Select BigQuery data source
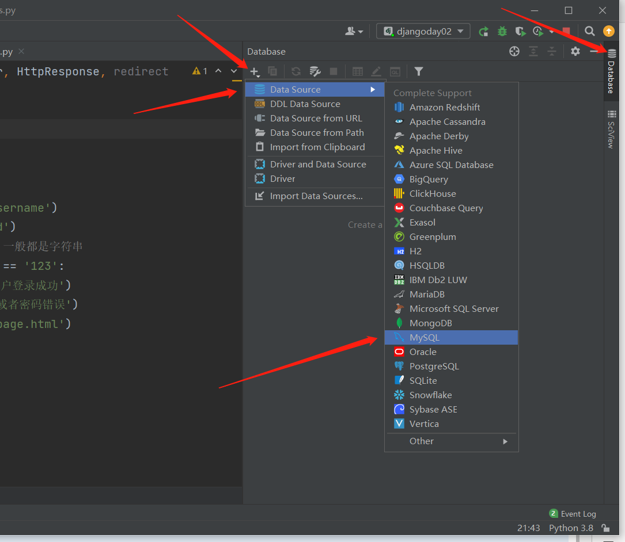 451,179
